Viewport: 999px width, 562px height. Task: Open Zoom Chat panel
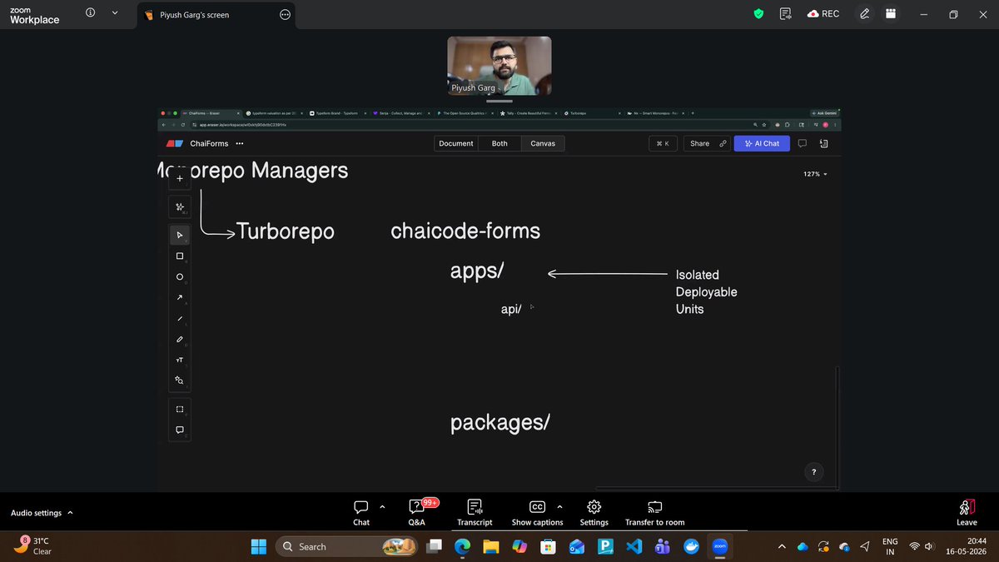[x=361, y=512]
